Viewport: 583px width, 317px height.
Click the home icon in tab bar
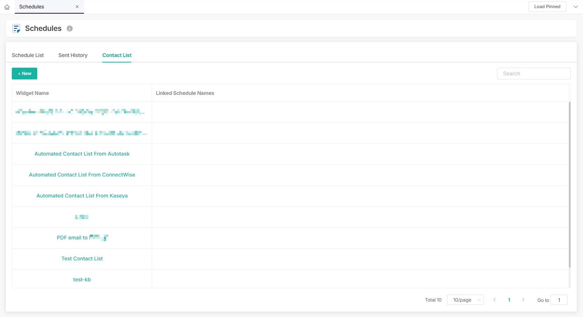coord(7,7)
